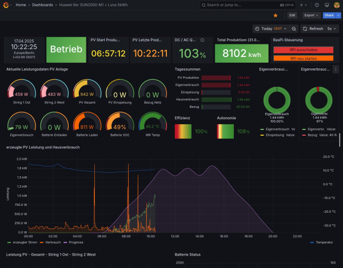Open the news feed icon in top bar
The width and height of the screenshot is (343, 268).
click(x=326, y=5)
